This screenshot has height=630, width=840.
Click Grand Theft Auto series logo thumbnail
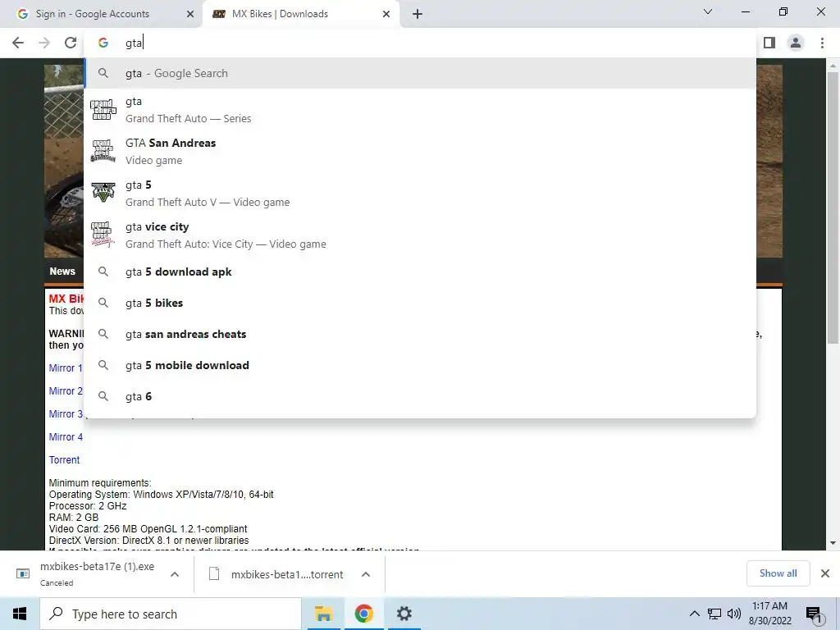pyautogui.click(x=103, y=110)
